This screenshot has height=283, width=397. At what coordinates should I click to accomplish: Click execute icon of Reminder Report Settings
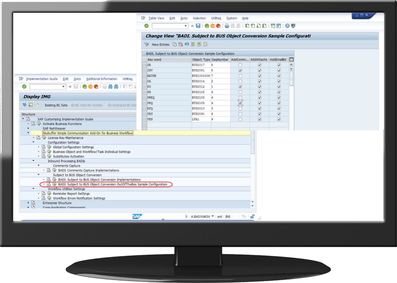click(x=49, y=194)
